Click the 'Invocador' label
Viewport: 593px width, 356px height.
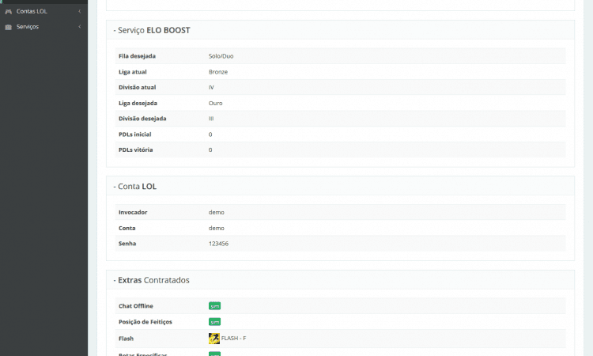(x=133, y=212)
